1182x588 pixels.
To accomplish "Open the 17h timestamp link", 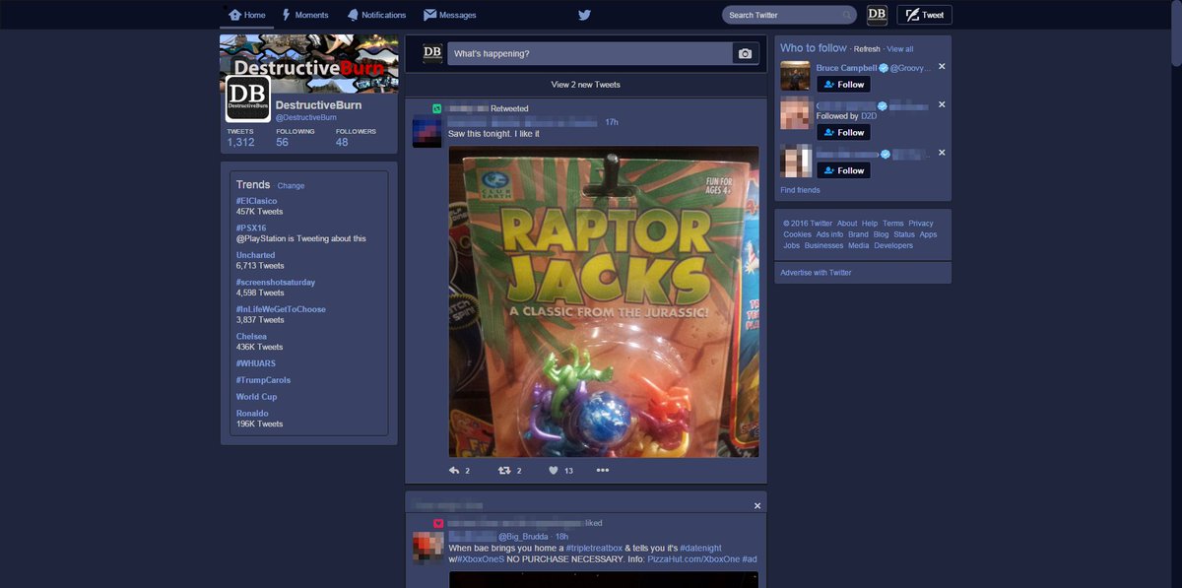I will pyautogui.click(x=612, y=122).
